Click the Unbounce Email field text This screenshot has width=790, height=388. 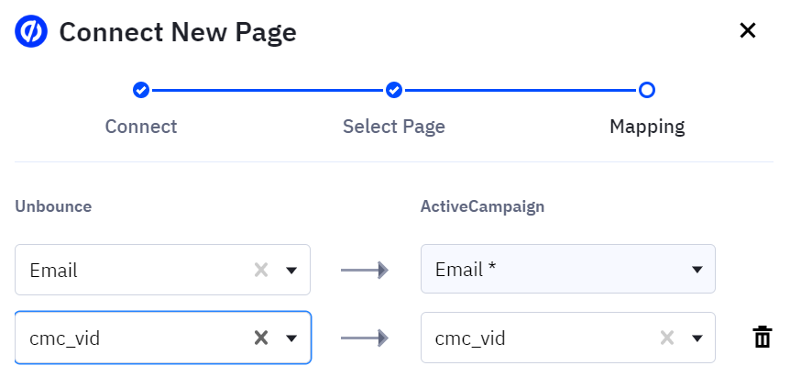[53, 270]
